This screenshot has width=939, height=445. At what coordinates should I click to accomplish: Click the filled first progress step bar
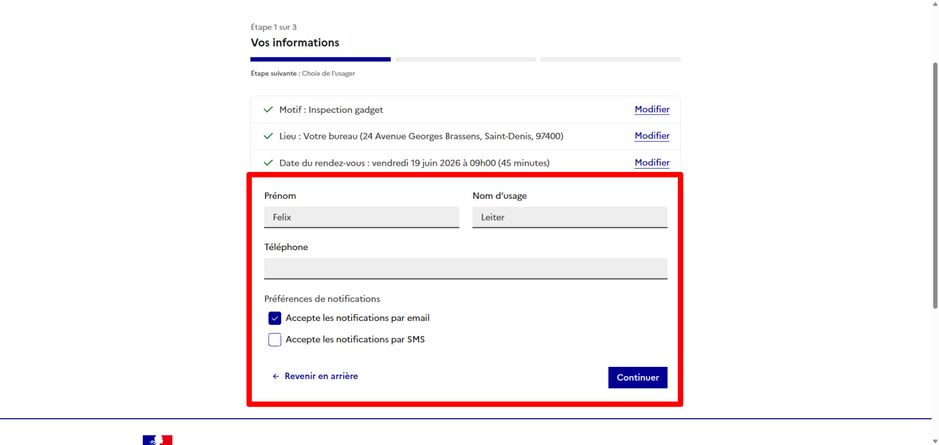320,59
